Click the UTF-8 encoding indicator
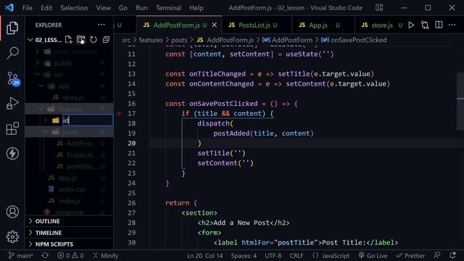 (273, 255)
